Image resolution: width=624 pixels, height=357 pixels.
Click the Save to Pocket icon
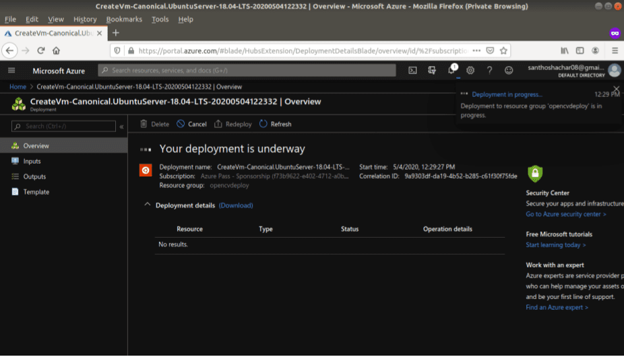tap(491, 51)
